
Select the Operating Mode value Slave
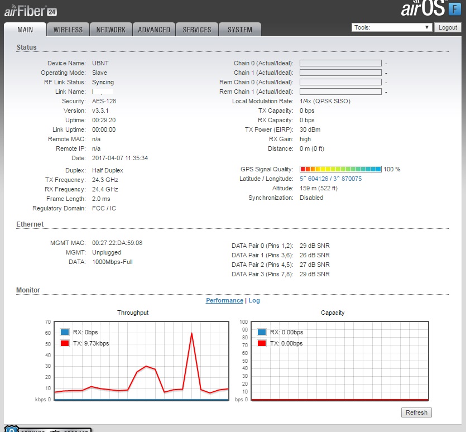coord(99,73)
